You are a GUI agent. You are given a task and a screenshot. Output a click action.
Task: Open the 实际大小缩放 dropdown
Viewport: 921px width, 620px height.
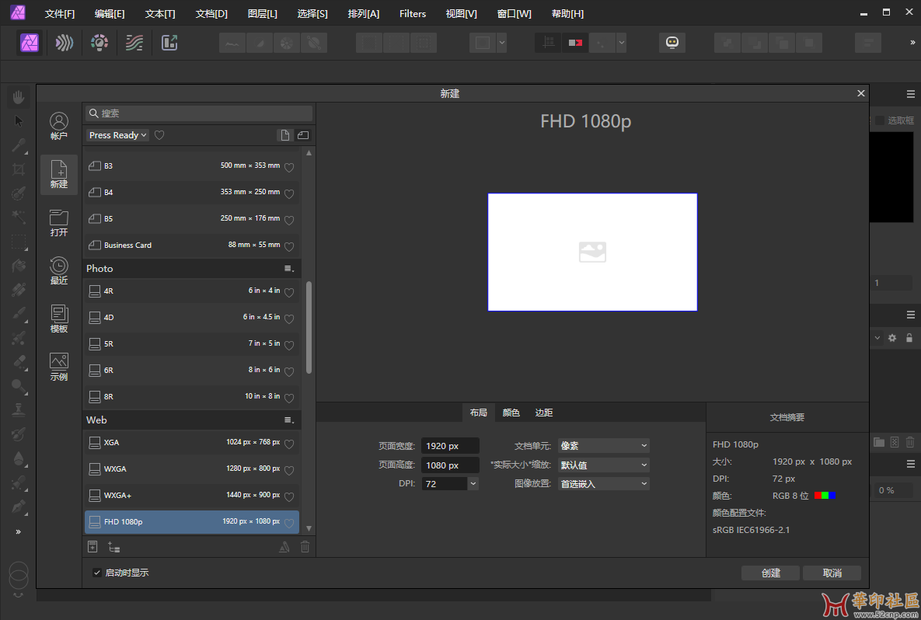tap(603, 465)
